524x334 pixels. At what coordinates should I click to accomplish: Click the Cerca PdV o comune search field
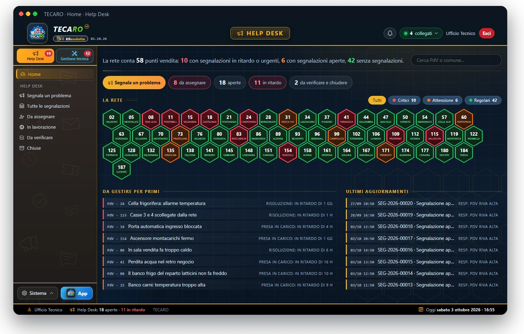click(456, 60)
